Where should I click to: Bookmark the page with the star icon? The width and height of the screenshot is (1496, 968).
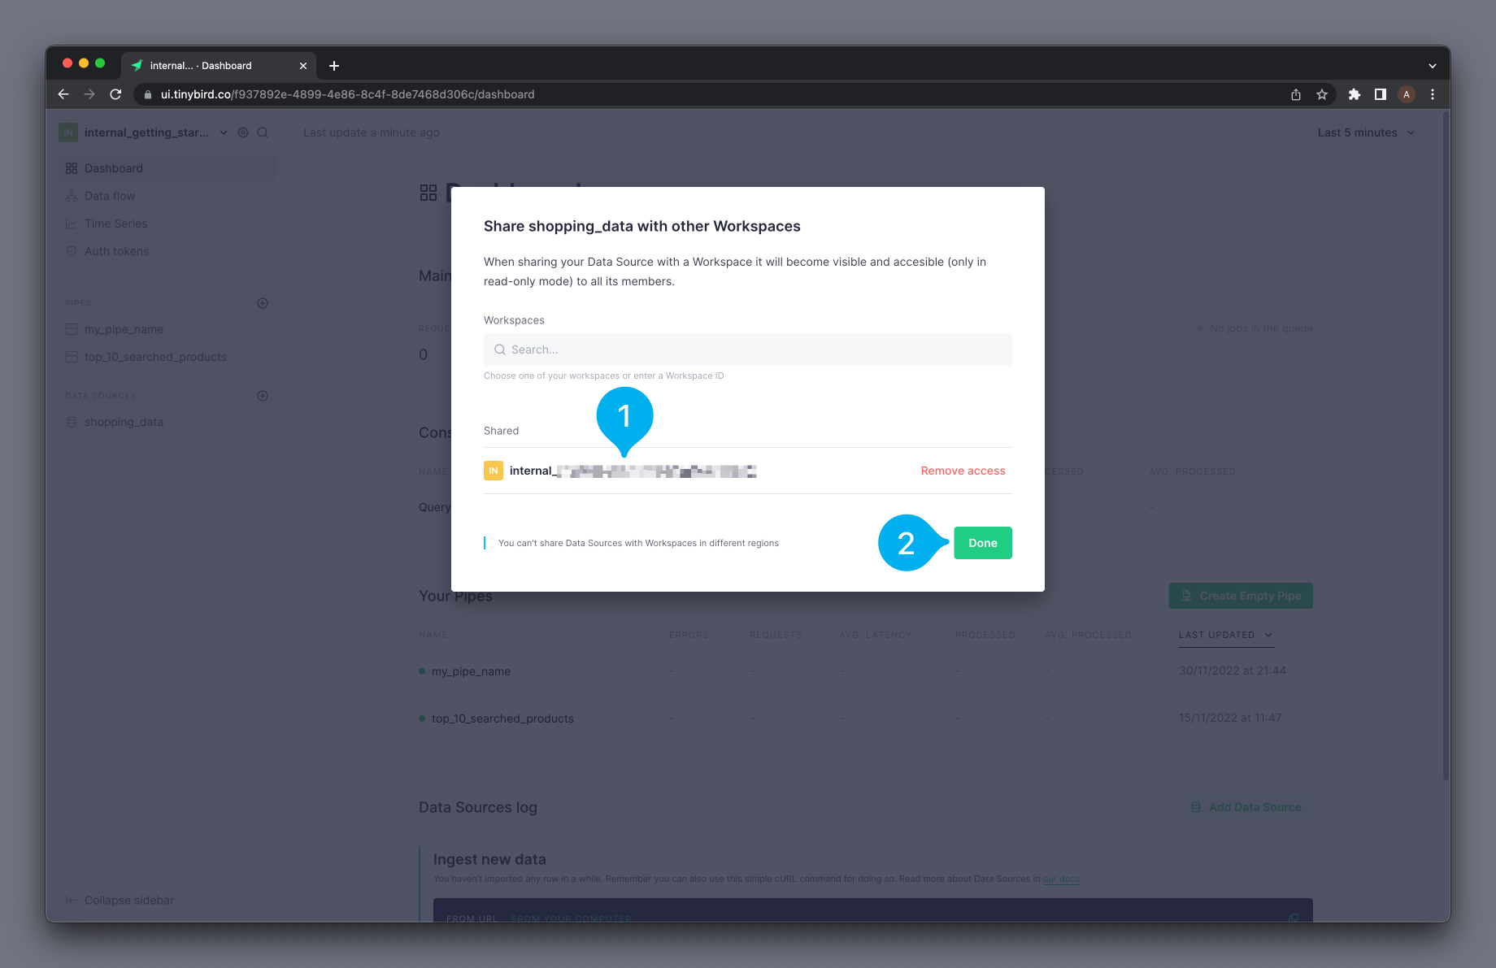(x=1322, y=94)
